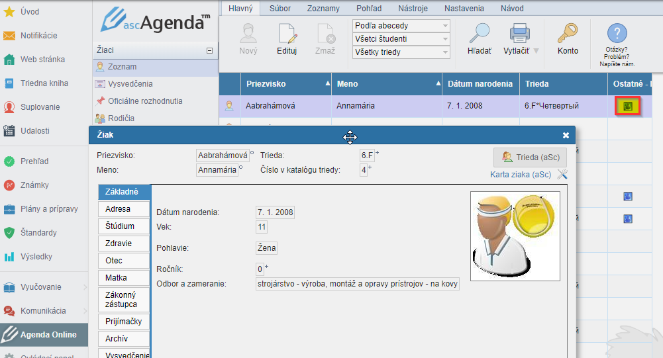The width and height of the screenshot is (663, 358).
Task: Expand the Komunikácia submenu chevron
Action: click(x=85, y=310)
